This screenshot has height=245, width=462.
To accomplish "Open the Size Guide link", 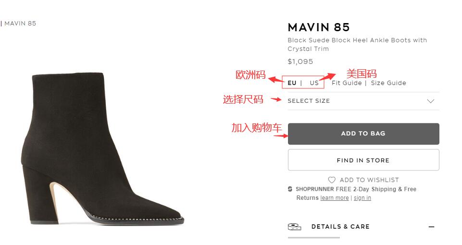I will tap(388, 83).
